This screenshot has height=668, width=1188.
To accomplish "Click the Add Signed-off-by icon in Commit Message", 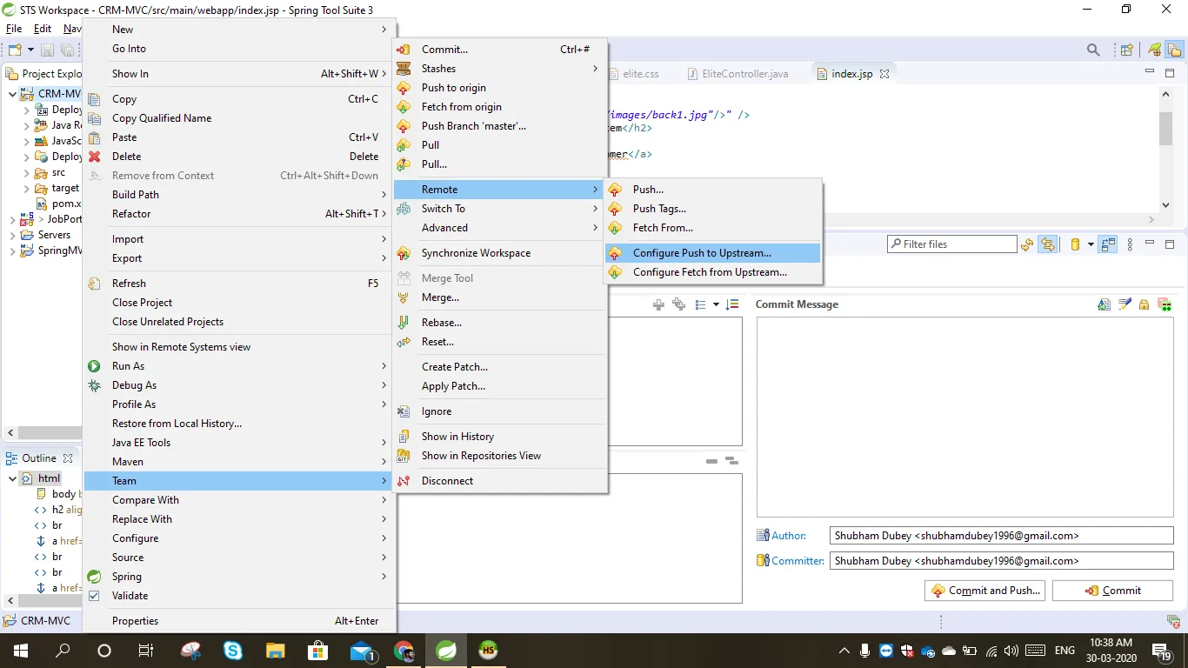I will pyautogui.click(x=1125, y=304).
